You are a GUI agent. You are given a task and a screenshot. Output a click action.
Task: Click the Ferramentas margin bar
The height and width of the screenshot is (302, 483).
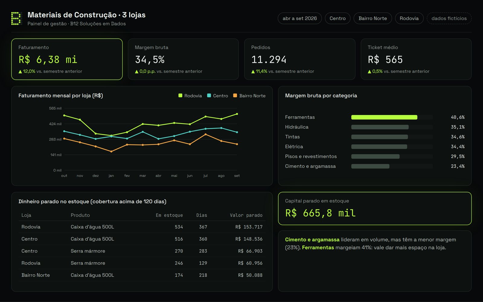384,117
